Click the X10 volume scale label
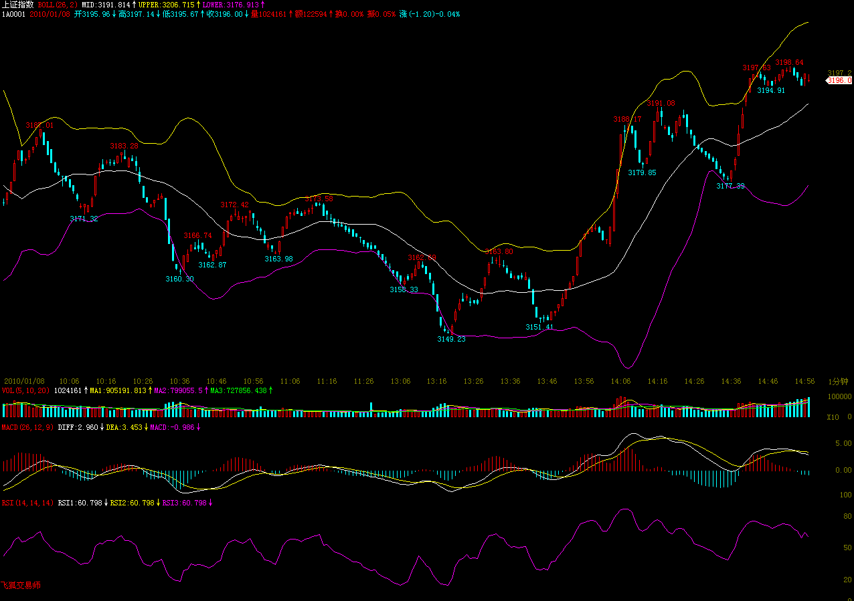Screen dimensions: 854x601 (x=833, y=417)
